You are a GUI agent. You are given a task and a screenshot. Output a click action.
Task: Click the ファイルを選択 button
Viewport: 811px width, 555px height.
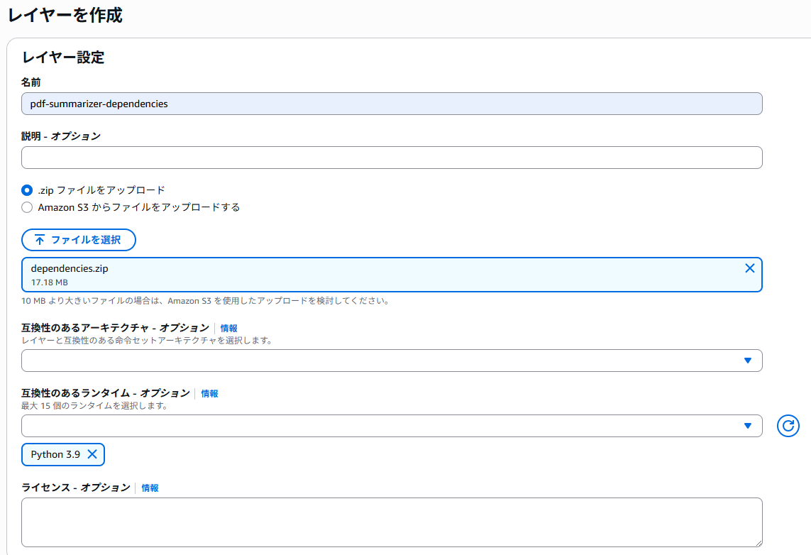pyautogui.click(x=79, y=240)
